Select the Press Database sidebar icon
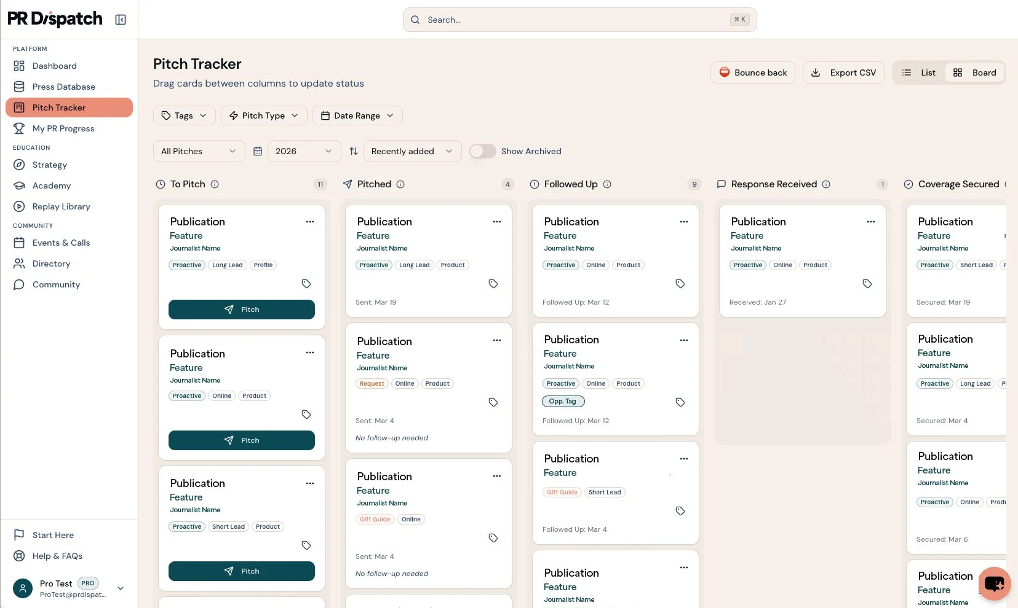The width and height of the screenshot is (1018, 608). click(x=19, y=87)
